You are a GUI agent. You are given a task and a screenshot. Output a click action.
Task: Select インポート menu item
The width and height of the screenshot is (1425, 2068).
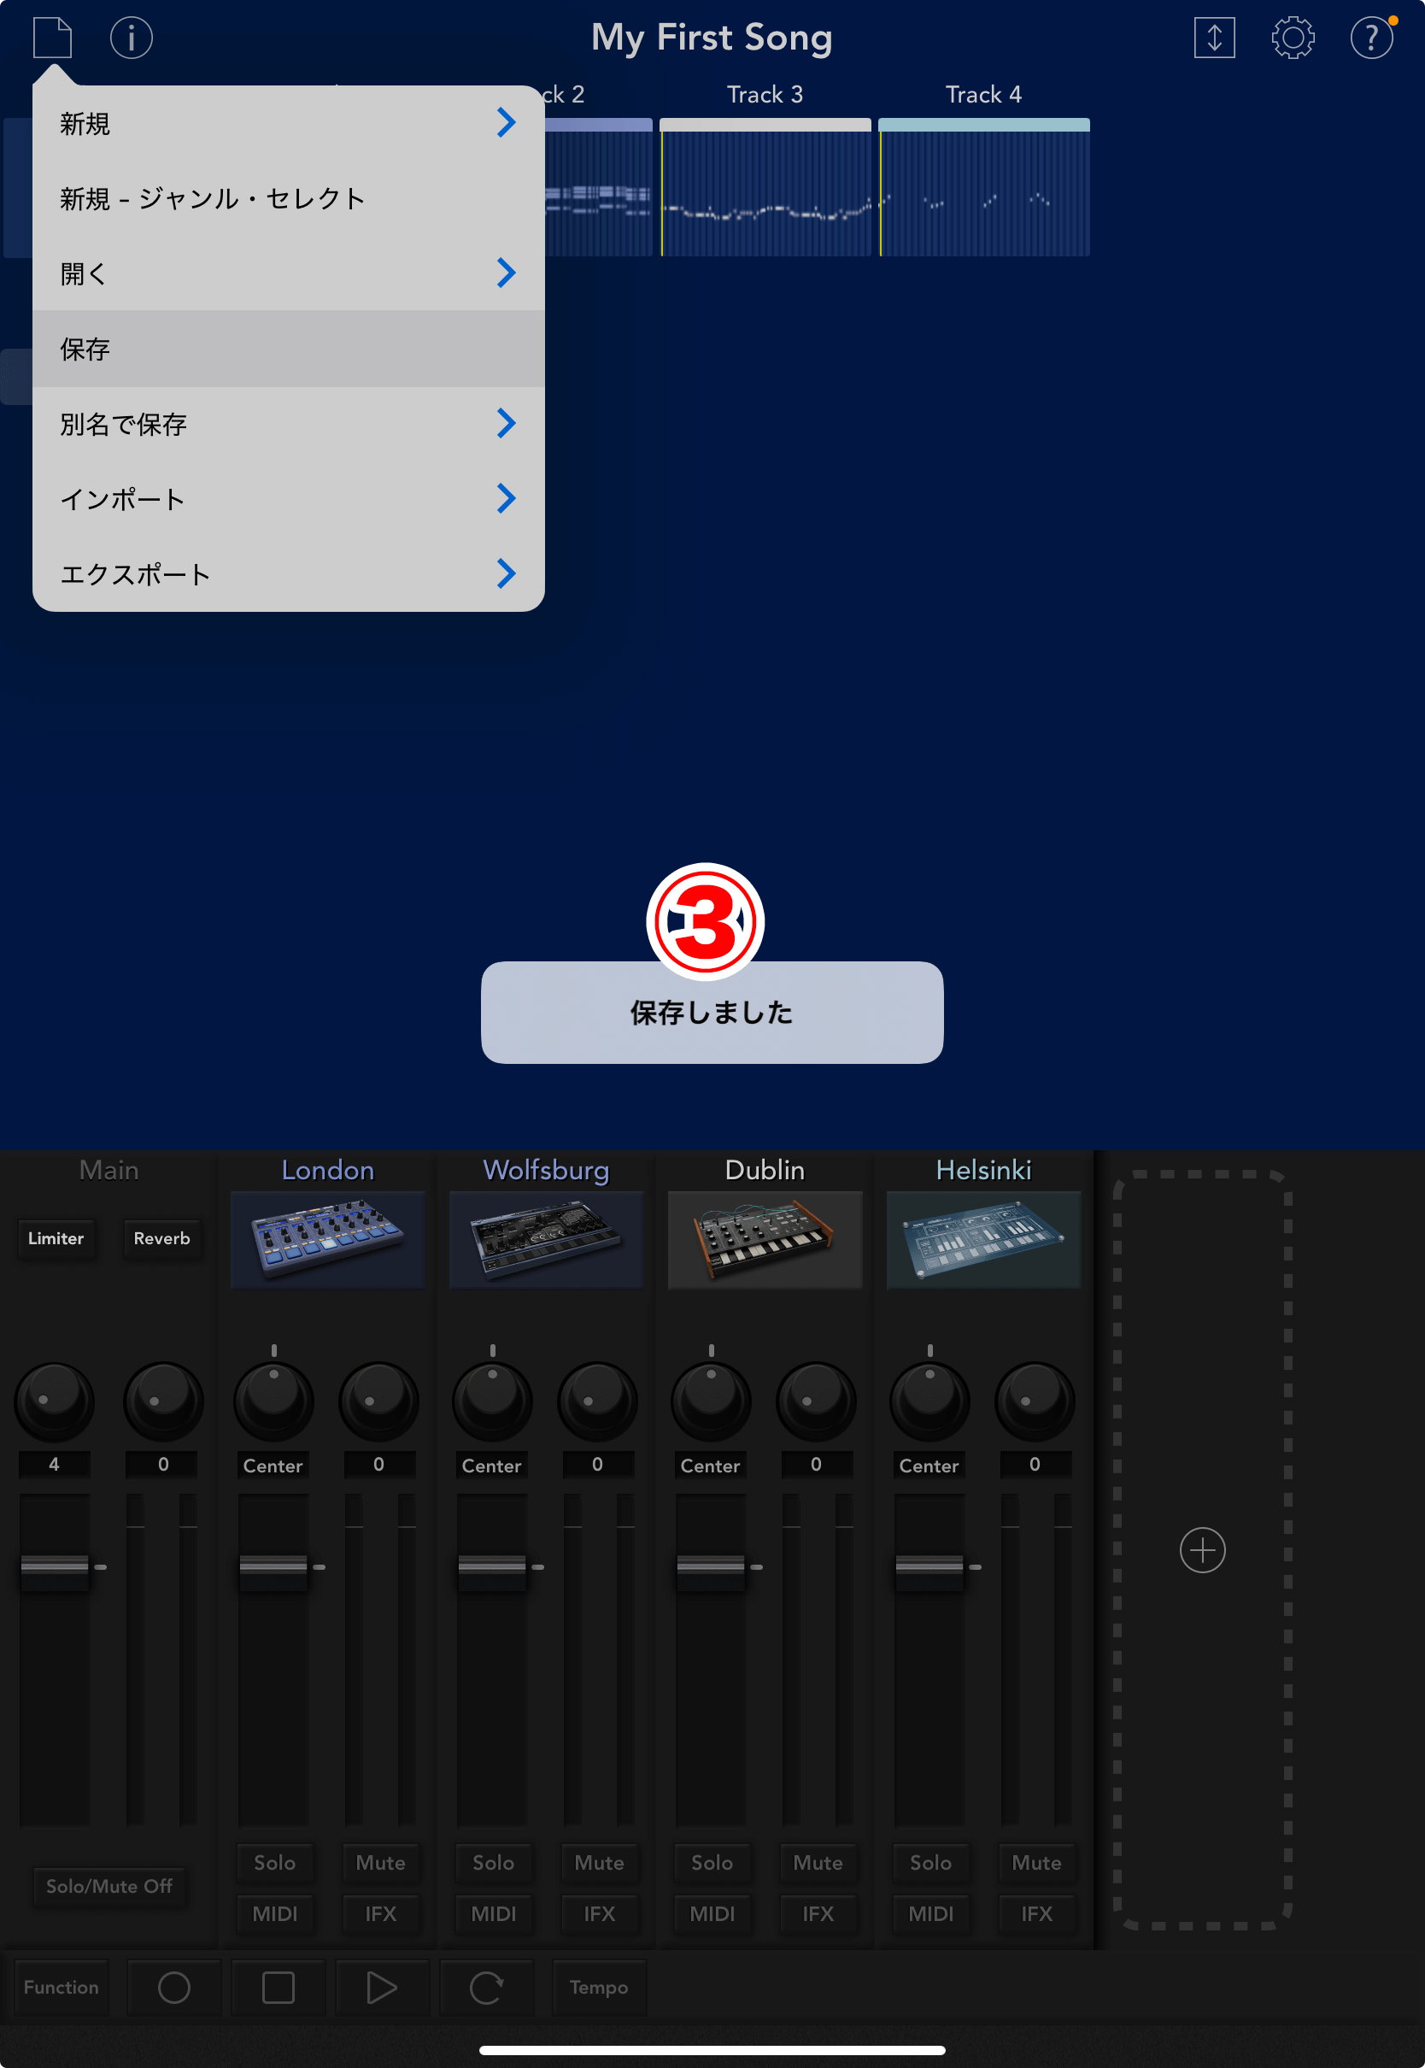coord(289,499)
